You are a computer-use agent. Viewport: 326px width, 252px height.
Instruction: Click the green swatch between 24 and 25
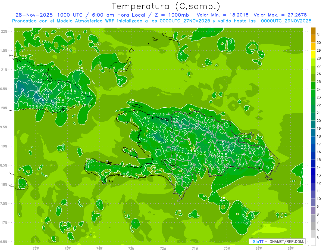click(313, 86)
